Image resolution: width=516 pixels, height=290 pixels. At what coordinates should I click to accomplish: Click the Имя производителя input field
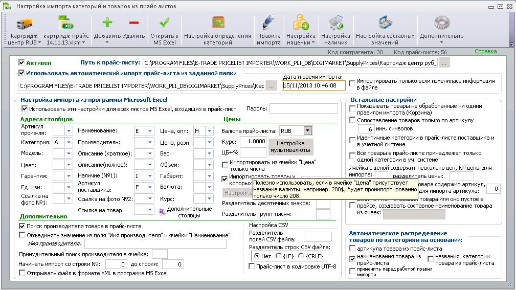pyautogui.click(x=155, y=243)
